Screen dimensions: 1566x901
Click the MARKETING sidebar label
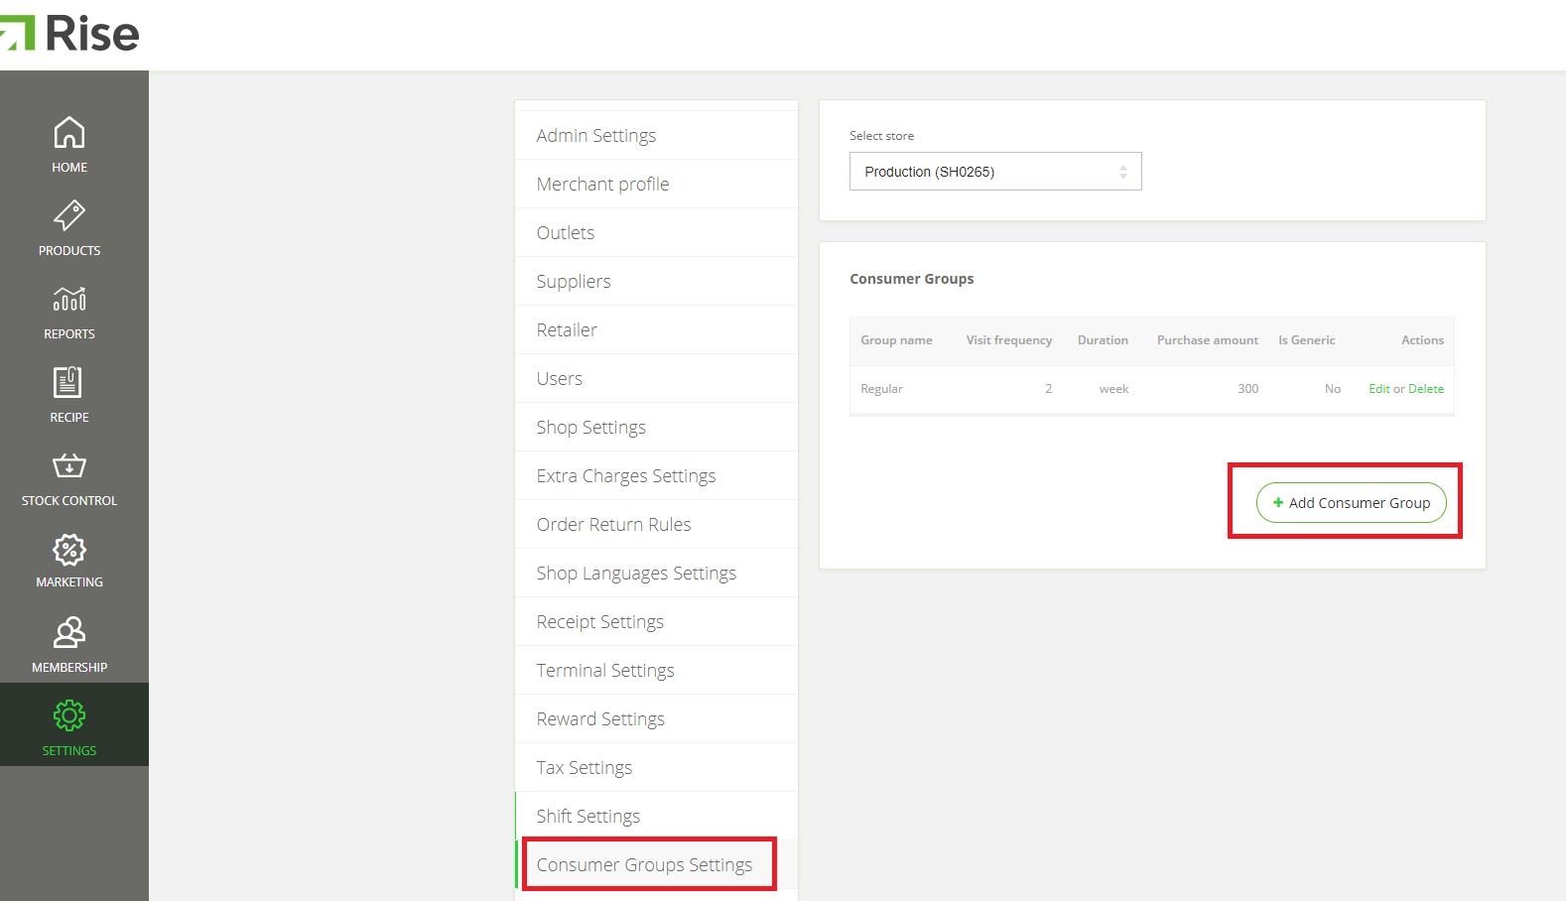coord(69,582)
